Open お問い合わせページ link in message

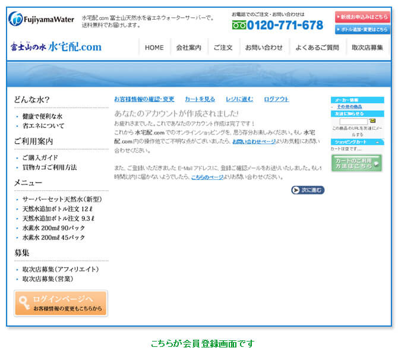pos(254,142)
